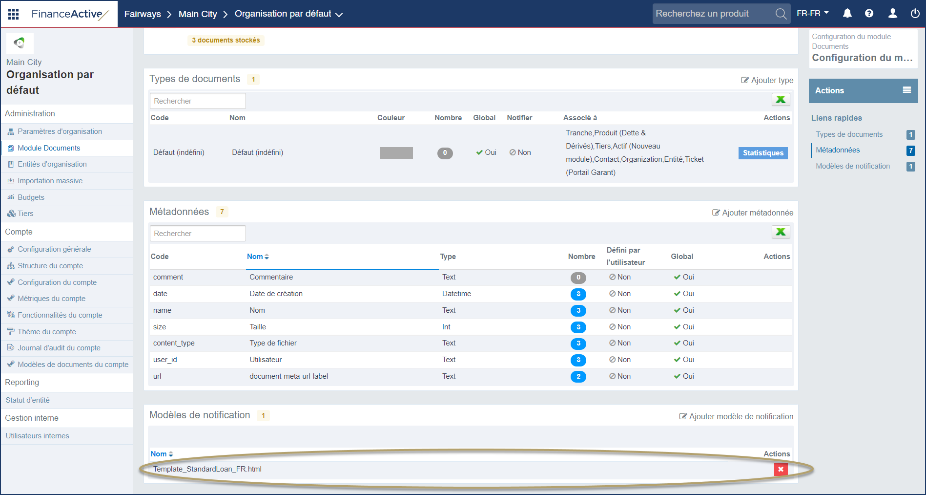Sort metadata by Nom column

[x=258, y=257]
